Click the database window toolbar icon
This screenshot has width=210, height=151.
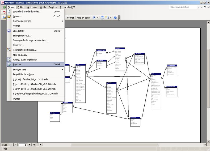click(102, 18)
